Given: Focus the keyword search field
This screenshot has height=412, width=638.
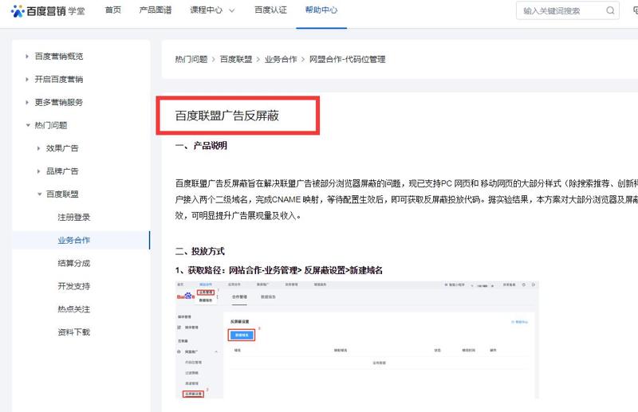Looking at the screenshot, I should 568,10.
